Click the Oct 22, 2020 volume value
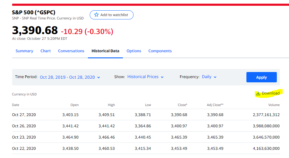Viewport: 289px width, 158px height. (x=266, y=149)
